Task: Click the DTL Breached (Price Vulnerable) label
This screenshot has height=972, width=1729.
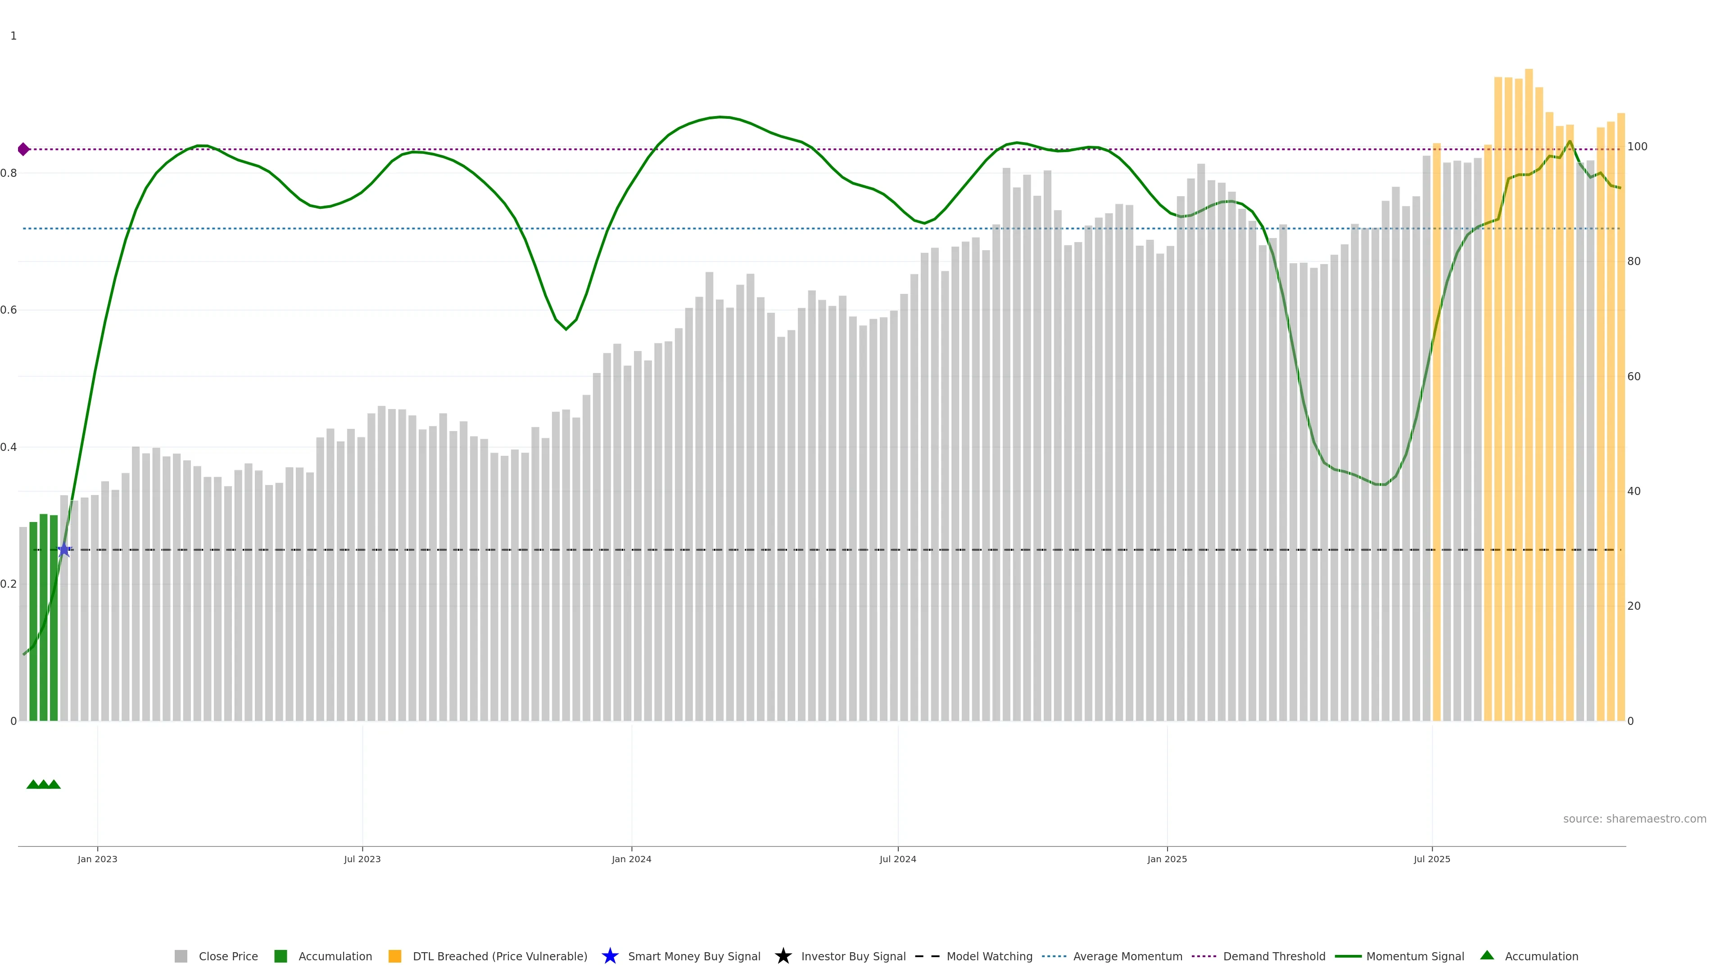Action: (x=499, y=956)
